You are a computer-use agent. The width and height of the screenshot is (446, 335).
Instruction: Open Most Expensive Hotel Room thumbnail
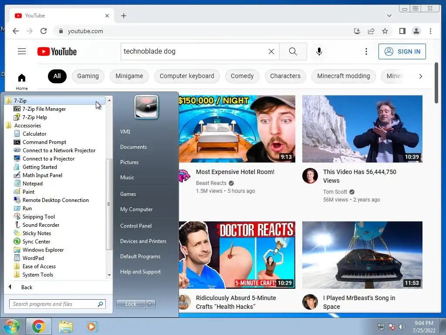pos(237,129)
